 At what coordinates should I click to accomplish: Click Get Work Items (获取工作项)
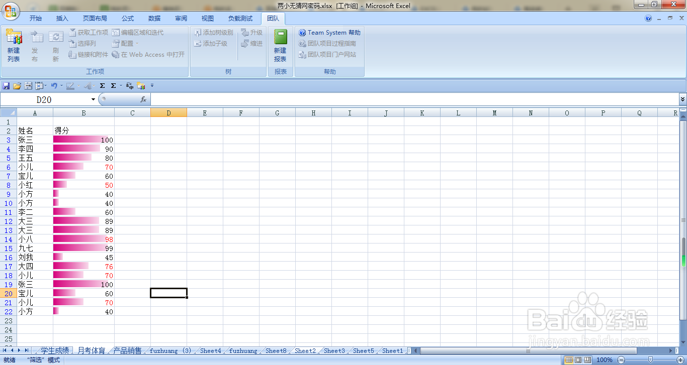coord(88,32)
